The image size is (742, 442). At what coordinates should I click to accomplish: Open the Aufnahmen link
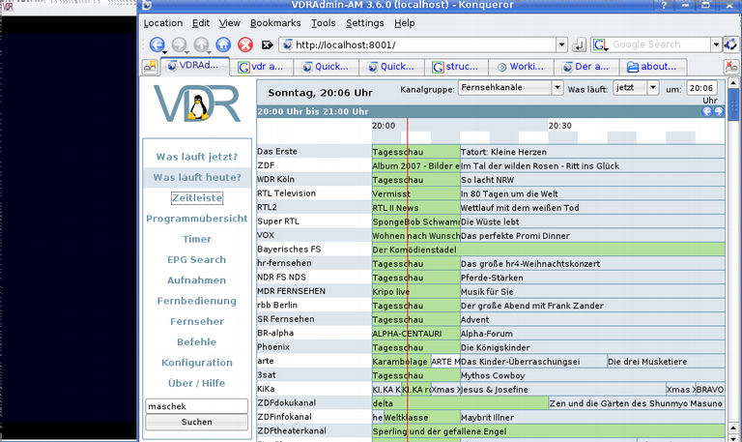(197, 280)
